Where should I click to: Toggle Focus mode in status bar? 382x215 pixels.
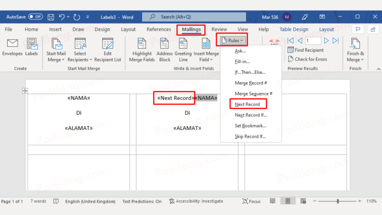[251, 201]
